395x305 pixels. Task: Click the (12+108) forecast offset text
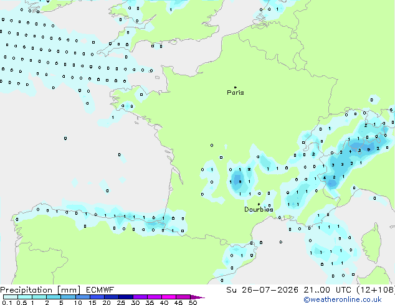pos(376,290)
